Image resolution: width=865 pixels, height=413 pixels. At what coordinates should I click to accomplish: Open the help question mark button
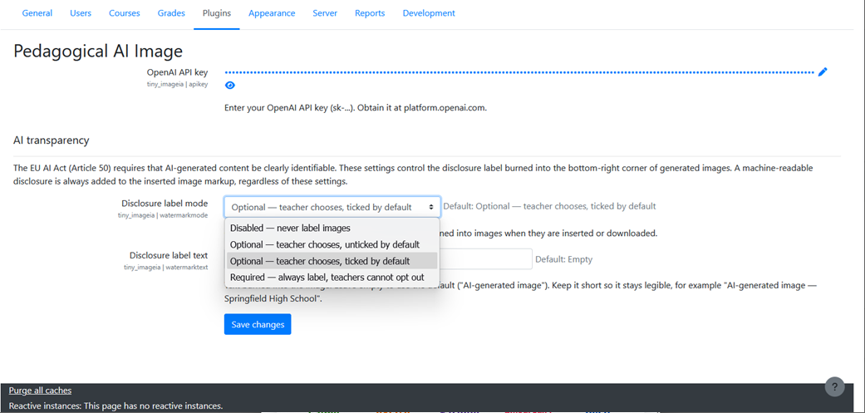834,386
